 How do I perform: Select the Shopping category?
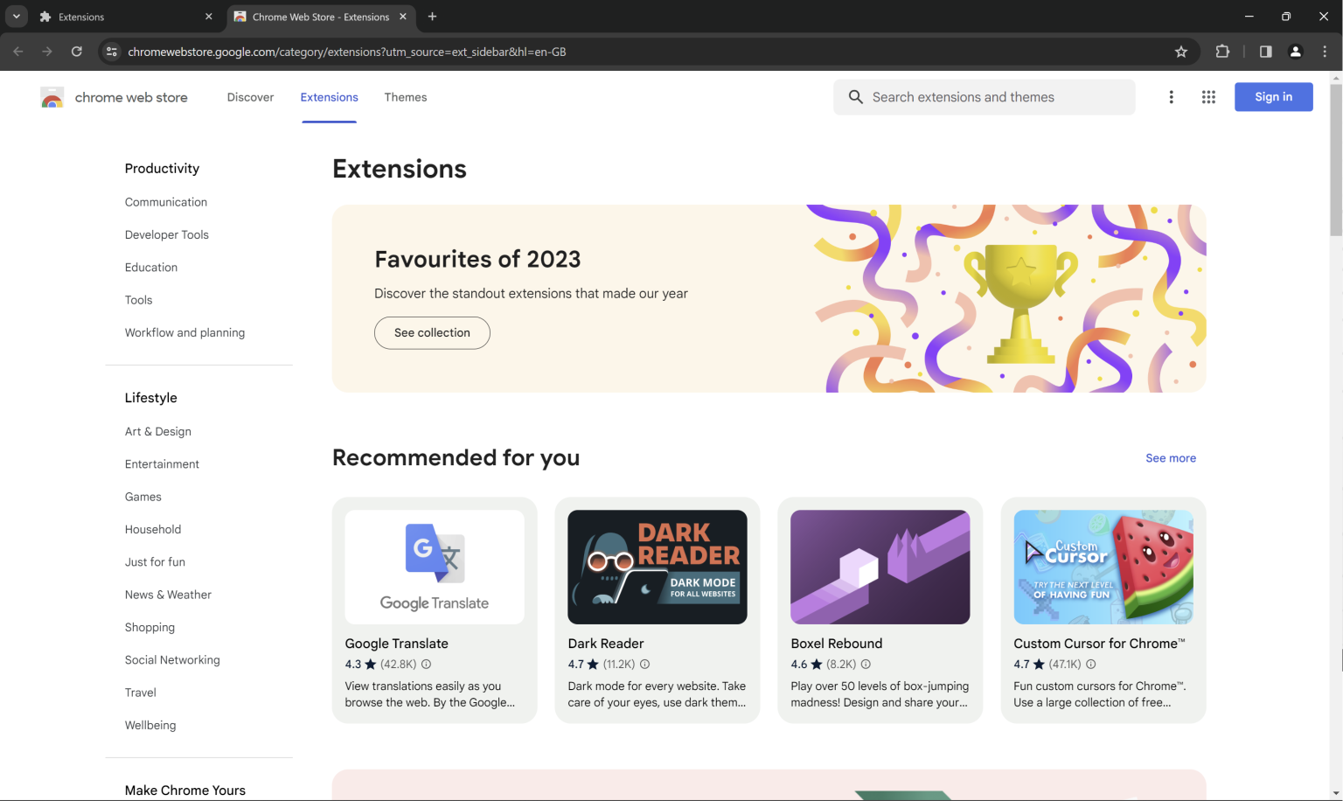click(x=150, y=628)
